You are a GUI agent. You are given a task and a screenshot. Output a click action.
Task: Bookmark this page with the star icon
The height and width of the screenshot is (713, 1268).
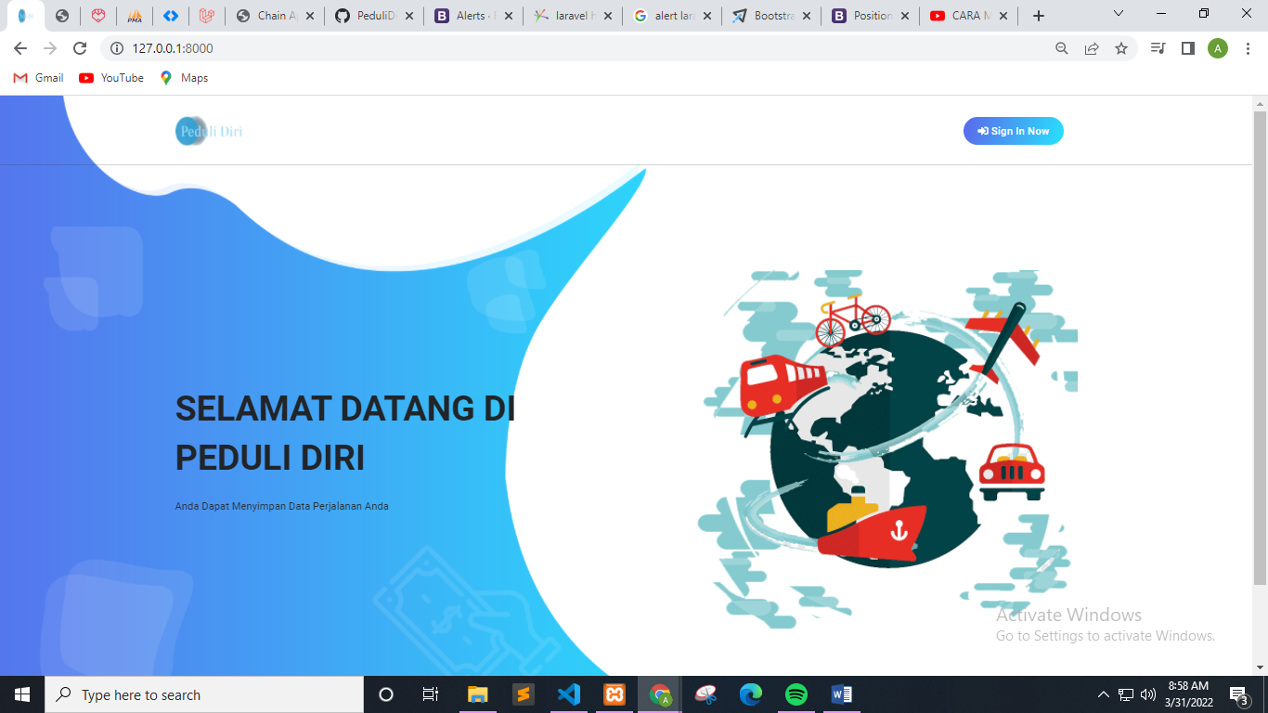(1121, 48)
